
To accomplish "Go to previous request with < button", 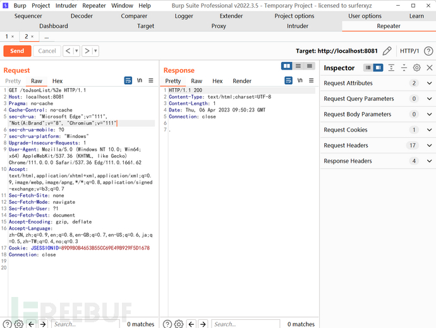I will click(68, 51).
